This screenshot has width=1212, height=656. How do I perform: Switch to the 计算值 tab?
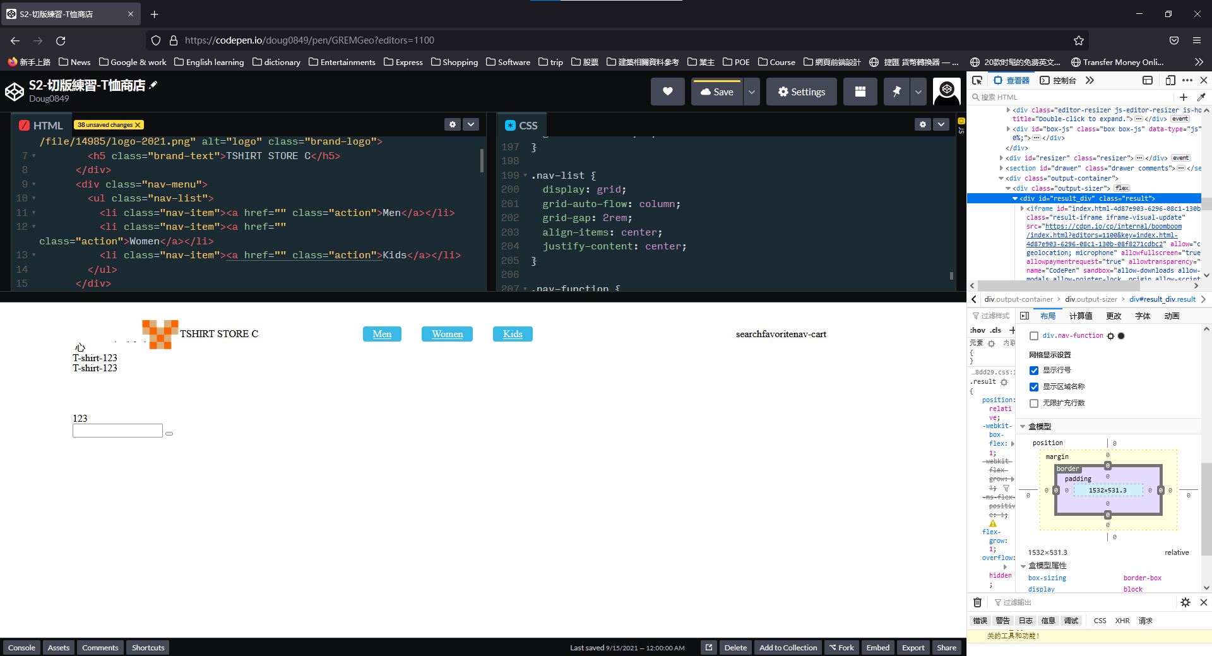[x=1080, y=316]
